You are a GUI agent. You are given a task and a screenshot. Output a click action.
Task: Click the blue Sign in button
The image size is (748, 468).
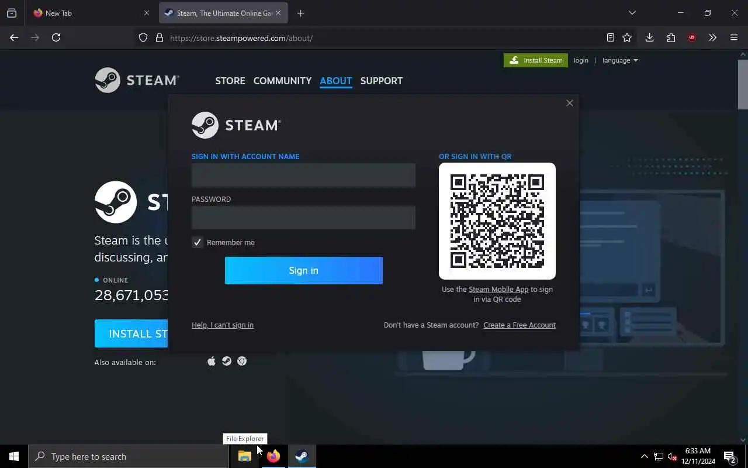(304, 270)
